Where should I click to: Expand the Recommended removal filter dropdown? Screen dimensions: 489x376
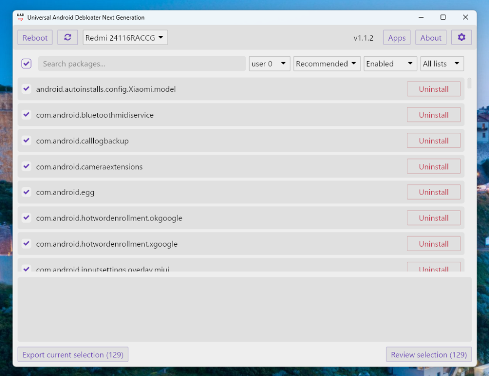[x=327, y=64]
